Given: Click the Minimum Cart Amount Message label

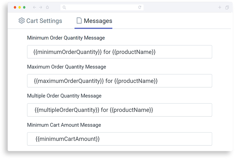Looking at the screenshot, I should (x=64, y=125).
